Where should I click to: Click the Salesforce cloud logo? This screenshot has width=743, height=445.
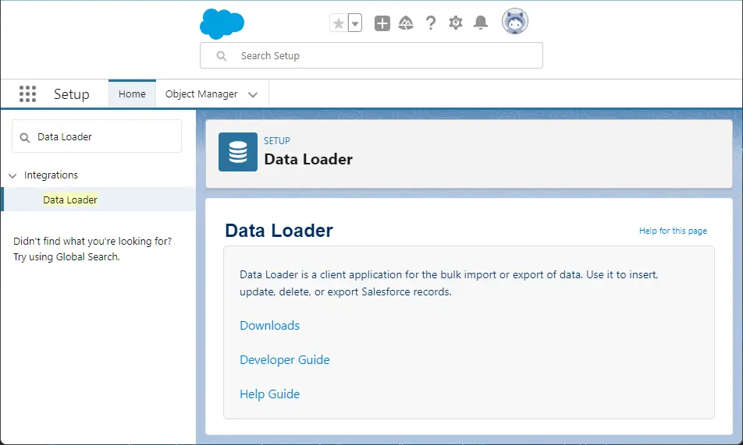pos(222,23)
